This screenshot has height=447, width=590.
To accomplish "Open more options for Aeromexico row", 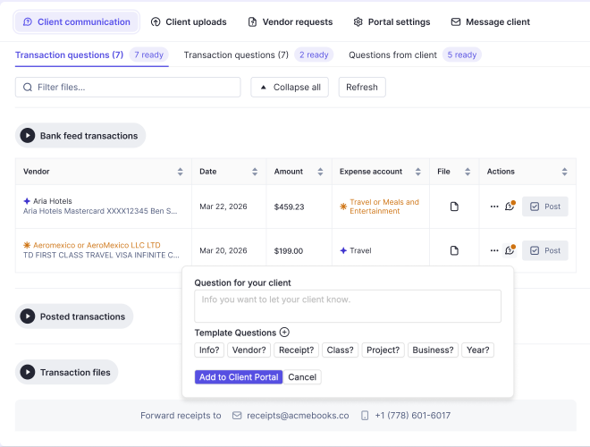I will (x=494, y=250).
